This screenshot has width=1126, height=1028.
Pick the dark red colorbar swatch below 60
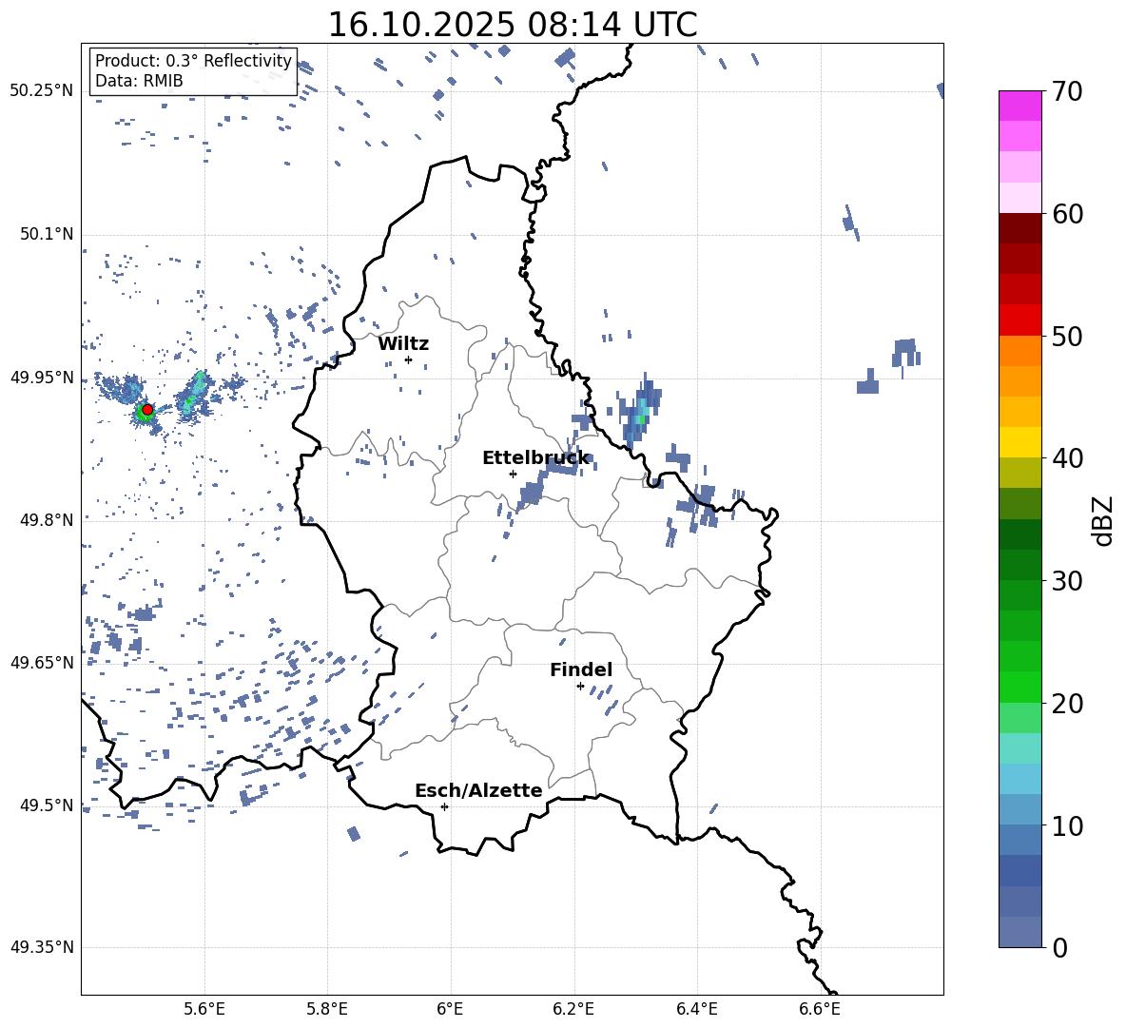click(1020, 228)
